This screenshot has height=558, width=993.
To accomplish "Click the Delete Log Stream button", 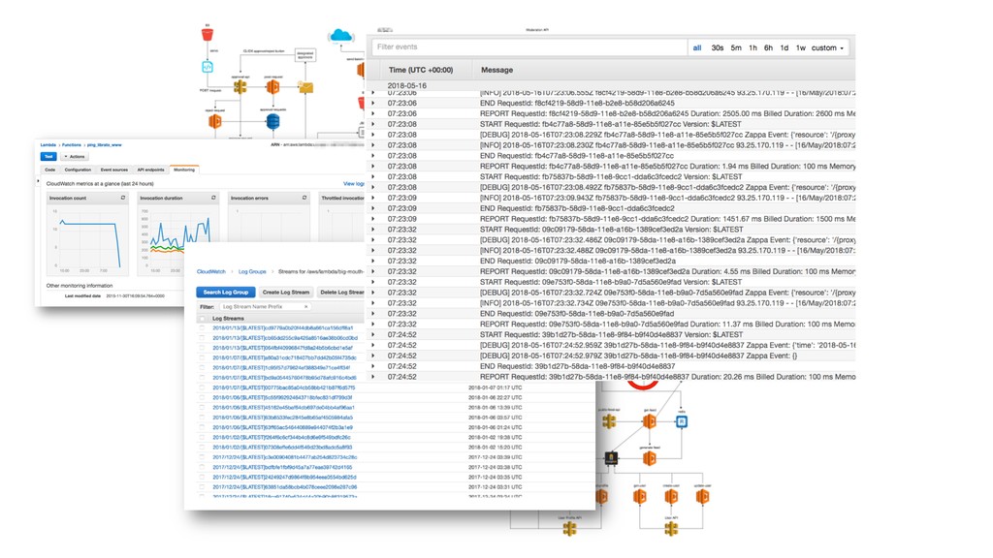I will (x=341, y=293).
